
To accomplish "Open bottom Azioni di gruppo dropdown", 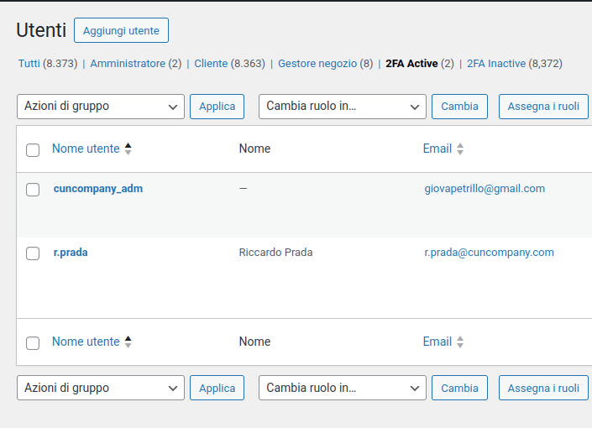I will tap(101, 388).
